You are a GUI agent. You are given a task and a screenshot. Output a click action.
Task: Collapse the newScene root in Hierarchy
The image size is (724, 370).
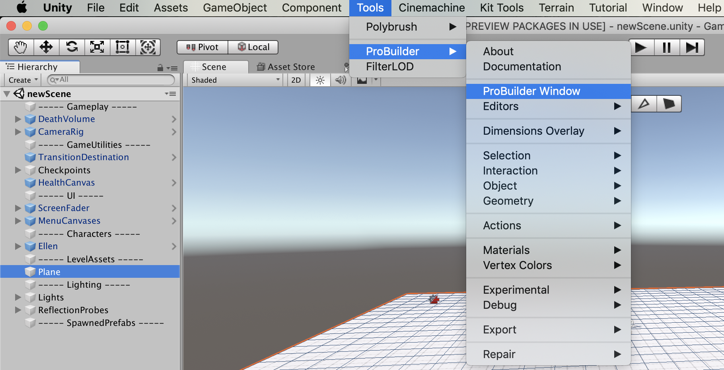click(7, 94)
